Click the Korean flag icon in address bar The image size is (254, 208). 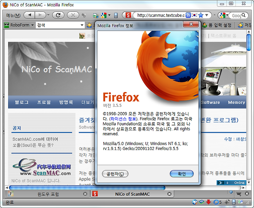coord(194,15)
